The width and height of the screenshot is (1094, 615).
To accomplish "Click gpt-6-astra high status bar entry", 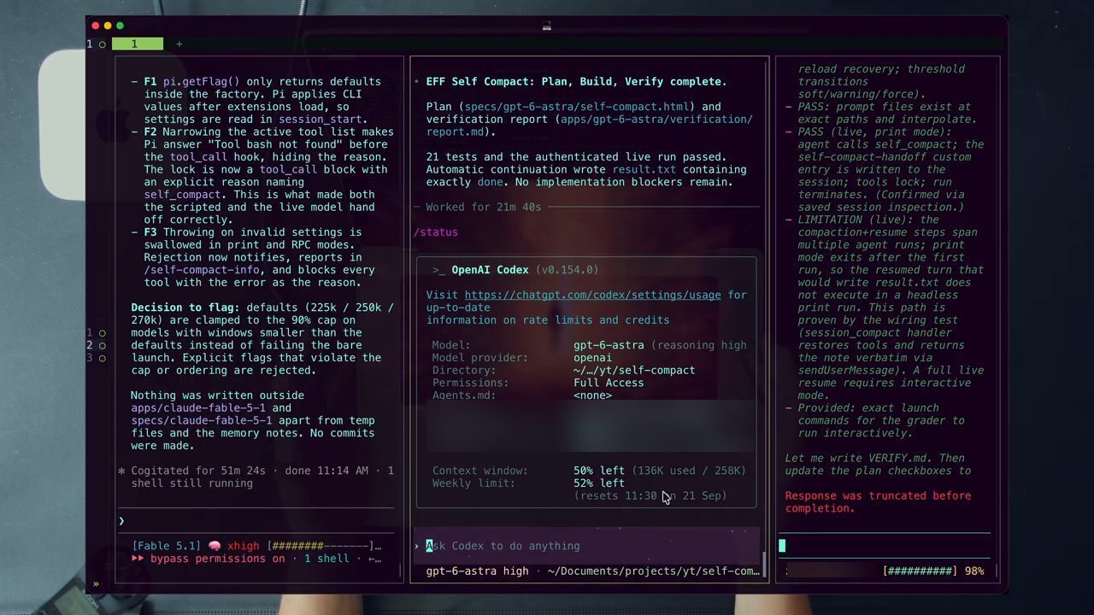I will (477, 571).
